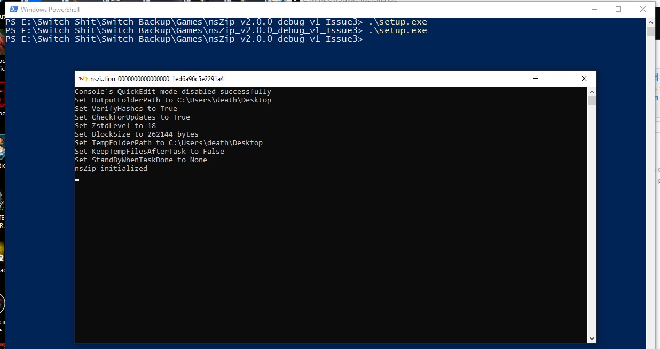660x349 pixels.
Task: Minimize the nsZip console window
Action: click(535, 78)
